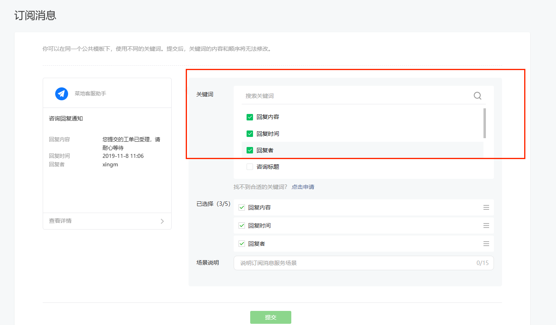Uncheck 回复内容 in the keyword list
The image size is (556, 325).
coord(250,117)
